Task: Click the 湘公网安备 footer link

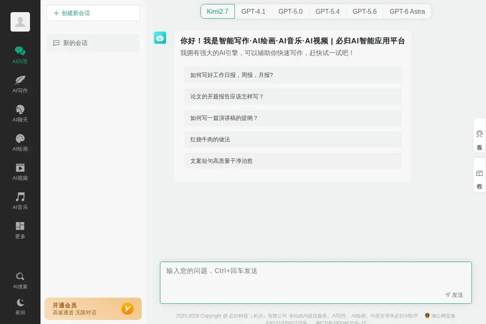Action: click(443, 316)
